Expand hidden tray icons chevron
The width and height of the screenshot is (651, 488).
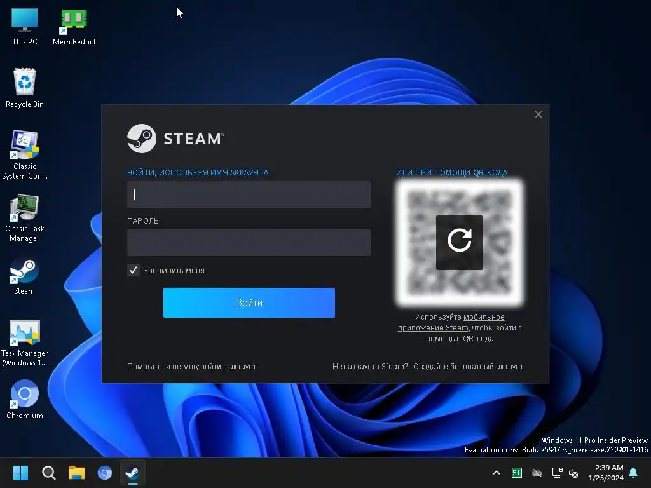click(x=496, y=473)
